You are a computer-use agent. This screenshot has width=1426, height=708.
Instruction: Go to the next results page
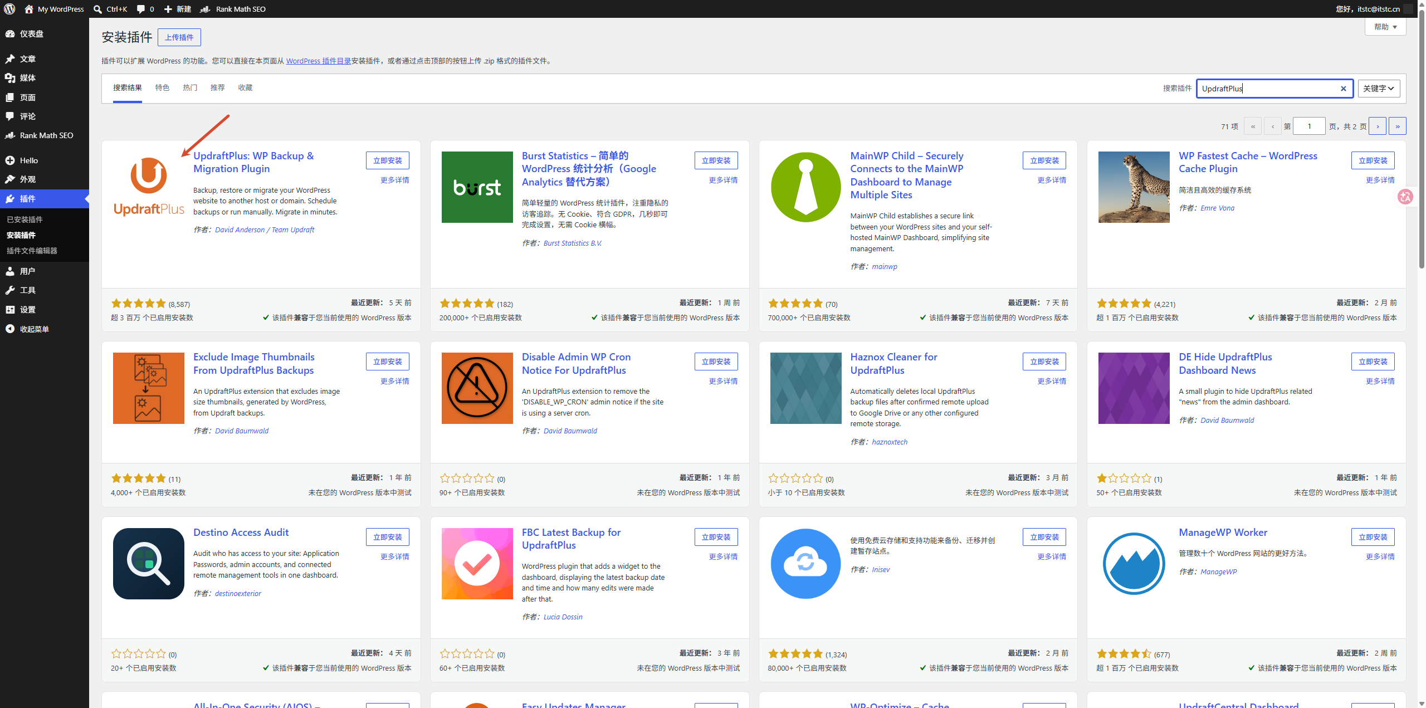[x=1378, y=126]
